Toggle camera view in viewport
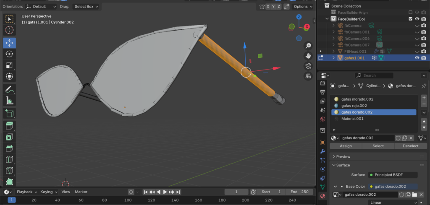This screenshot has height=205, width=430. coord(308,66)
